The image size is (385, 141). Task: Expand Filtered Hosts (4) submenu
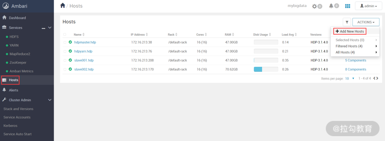pos(355,46)
